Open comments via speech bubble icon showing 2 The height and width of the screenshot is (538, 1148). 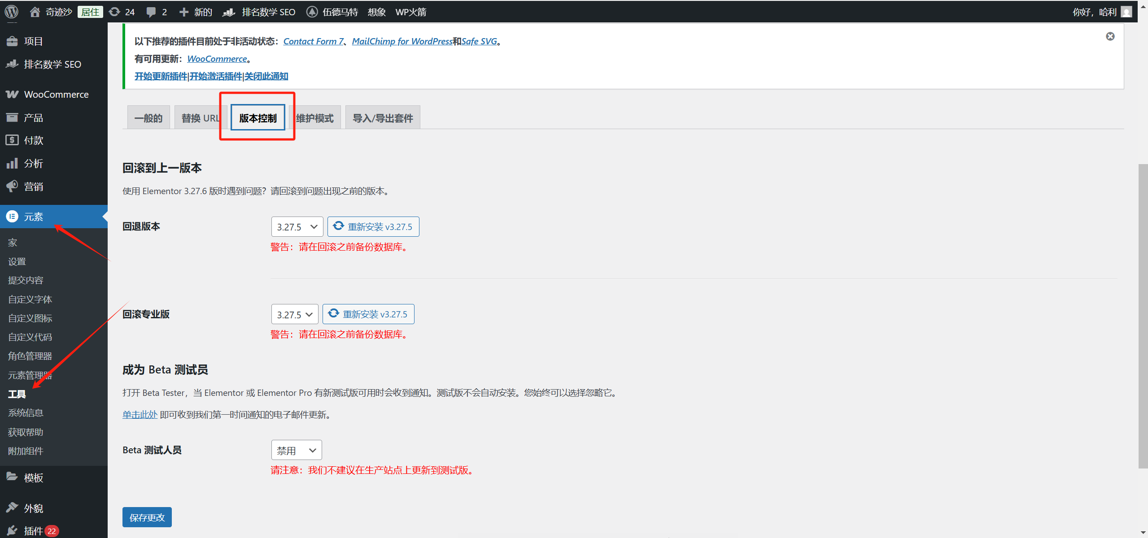coord(152,11)
